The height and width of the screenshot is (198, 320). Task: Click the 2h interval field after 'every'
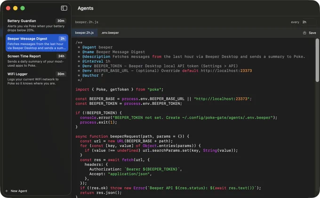[x=308, y=22]
